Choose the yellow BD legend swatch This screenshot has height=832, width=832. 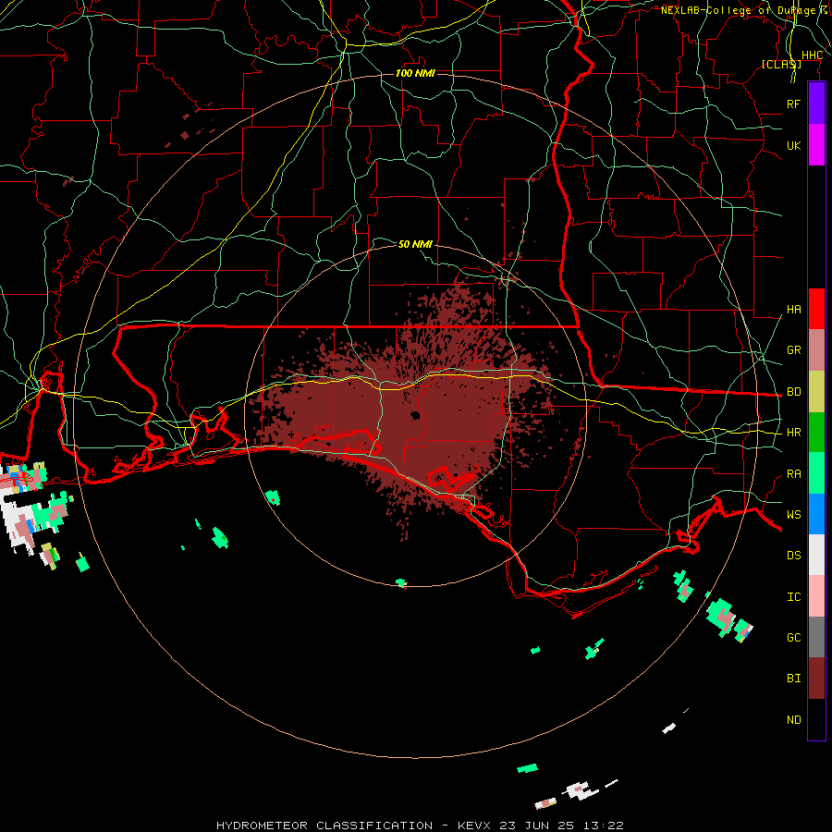pos(816,392)
